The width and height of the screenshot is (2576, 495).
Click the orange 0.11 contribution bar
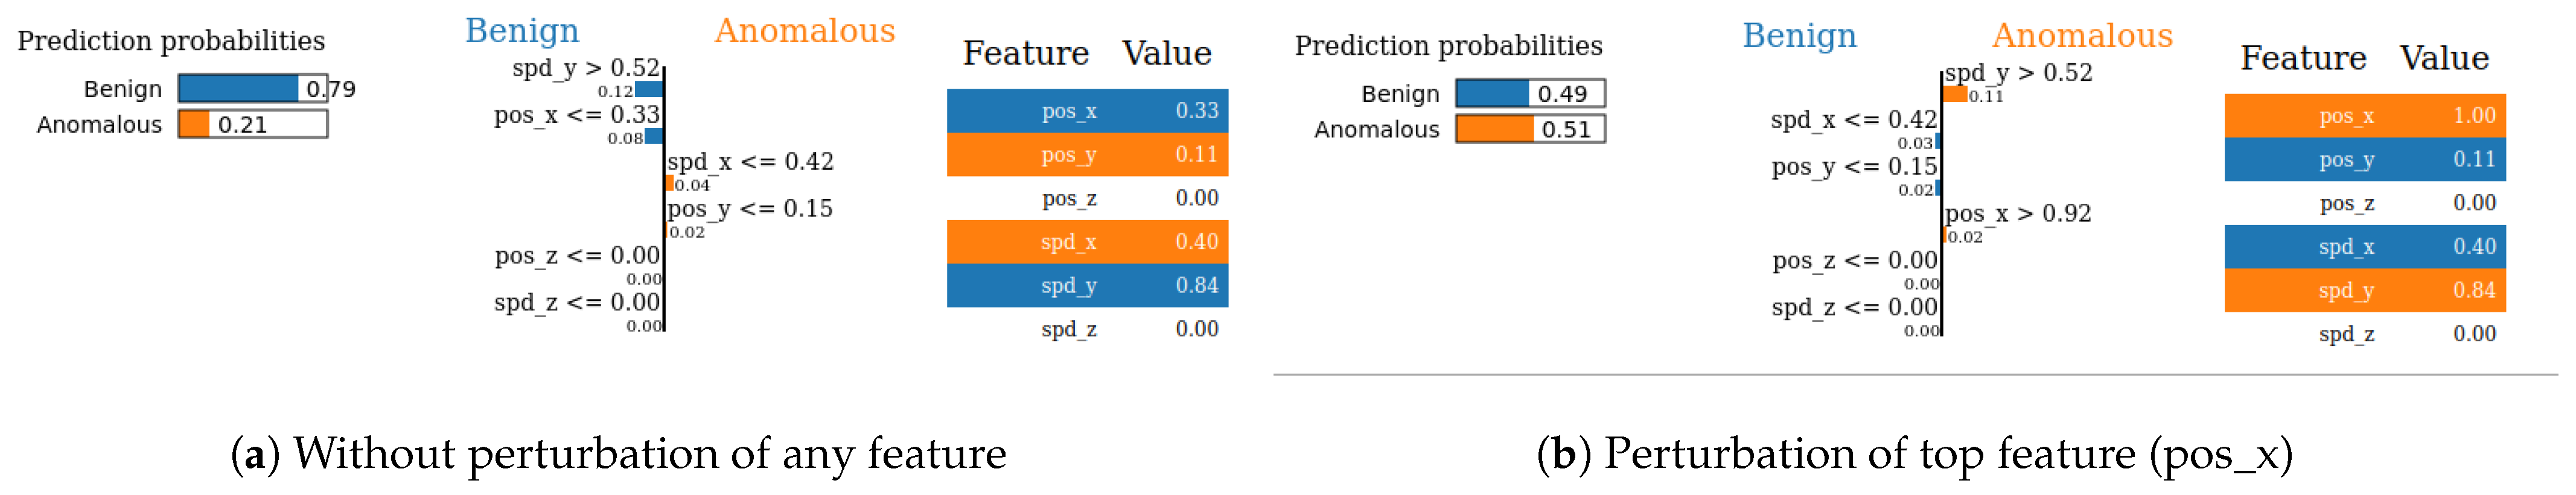1954,95
